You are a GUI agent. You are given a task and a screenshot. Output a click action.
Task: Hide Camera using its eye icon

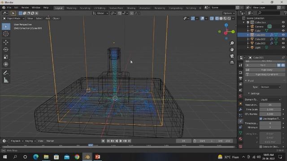pyautogui.click(x=283, y=26)
